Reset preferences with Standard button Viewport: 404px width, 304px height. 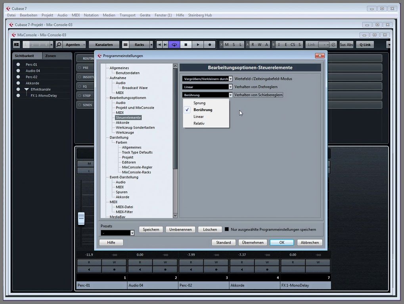coord(223,242)
